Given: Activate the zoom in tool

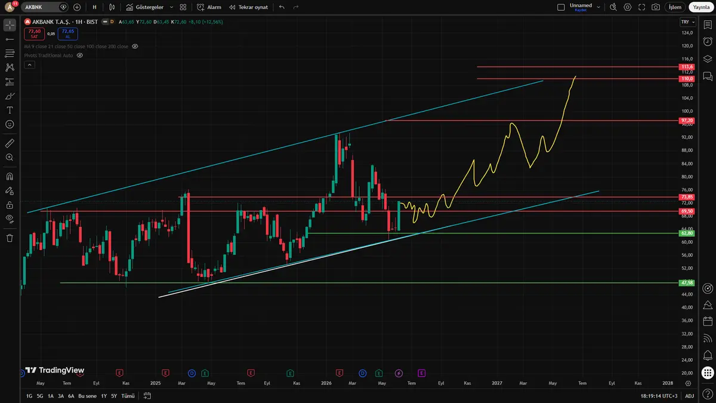Looking at the screenshot, I should 9,158.
